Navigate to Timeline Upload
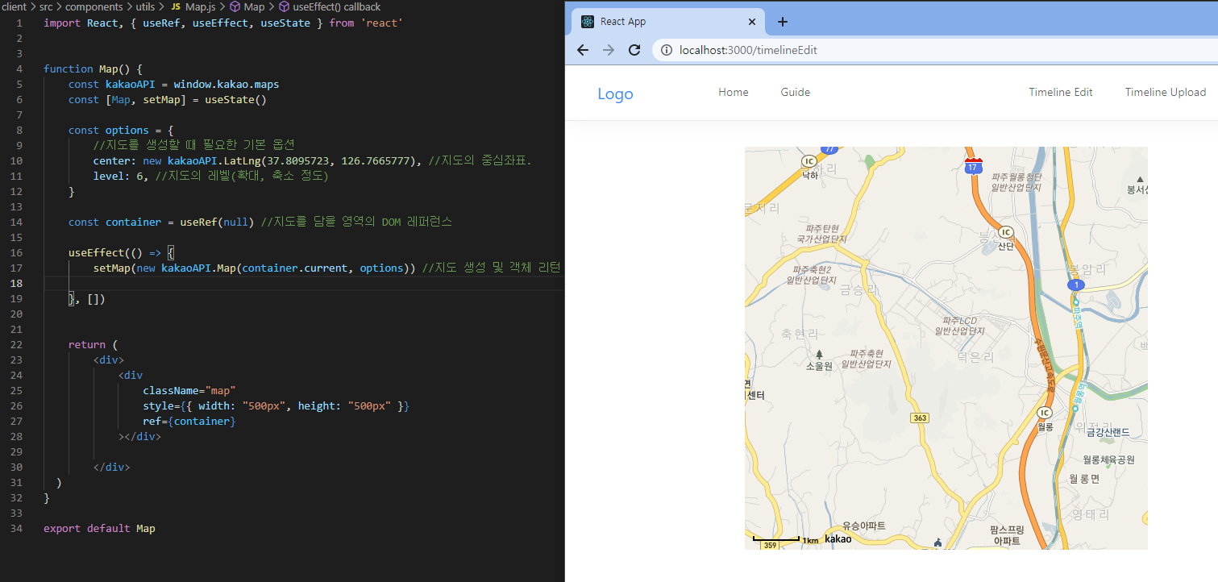 [1166, 92]
